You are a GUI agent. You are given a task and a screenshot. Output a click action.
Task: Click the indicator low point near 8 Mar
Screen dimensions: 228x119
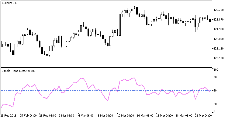108,101
